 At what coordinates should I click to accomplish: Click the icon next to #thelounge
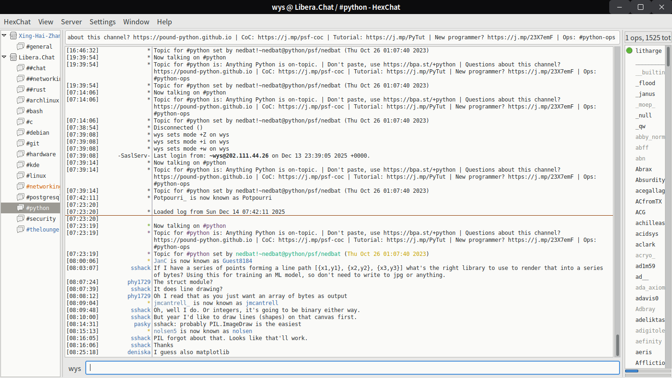pyautogui.click(x=20, y=230)
